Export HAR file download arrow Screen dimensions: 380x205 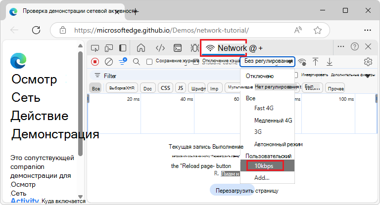(330, 62)
